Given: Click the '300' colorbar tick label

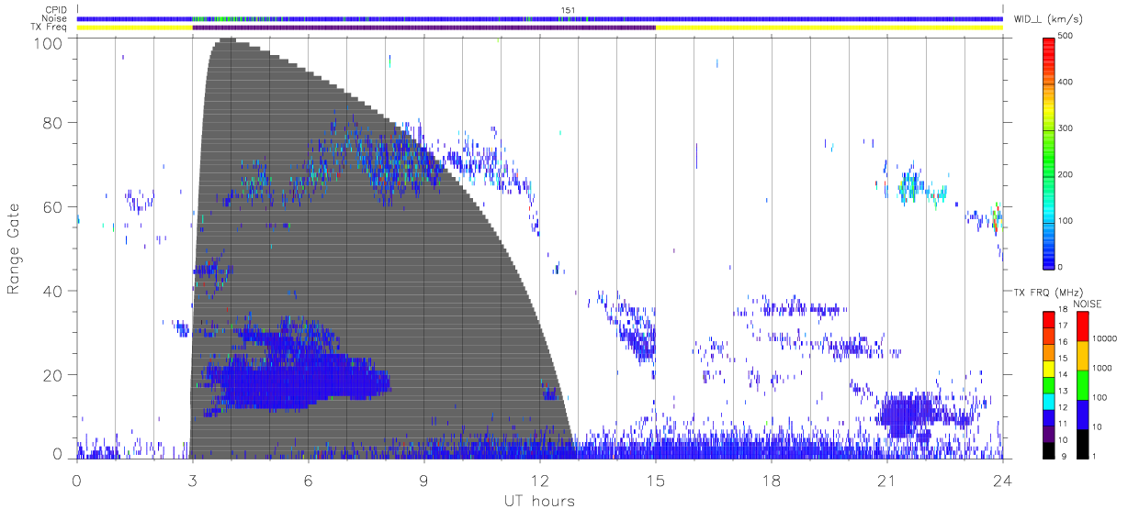Looking at the screenshot, I should 1066,128.
